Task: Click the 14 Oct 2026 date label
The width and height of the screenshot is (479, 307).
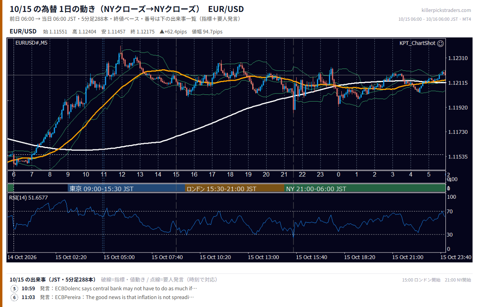Action: coord(22,257)
